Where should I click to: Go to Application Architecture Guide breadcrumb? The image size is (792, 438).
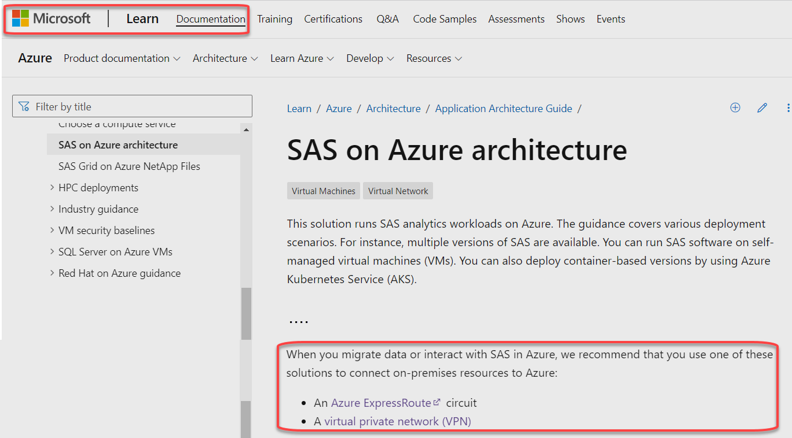point(503,109)
